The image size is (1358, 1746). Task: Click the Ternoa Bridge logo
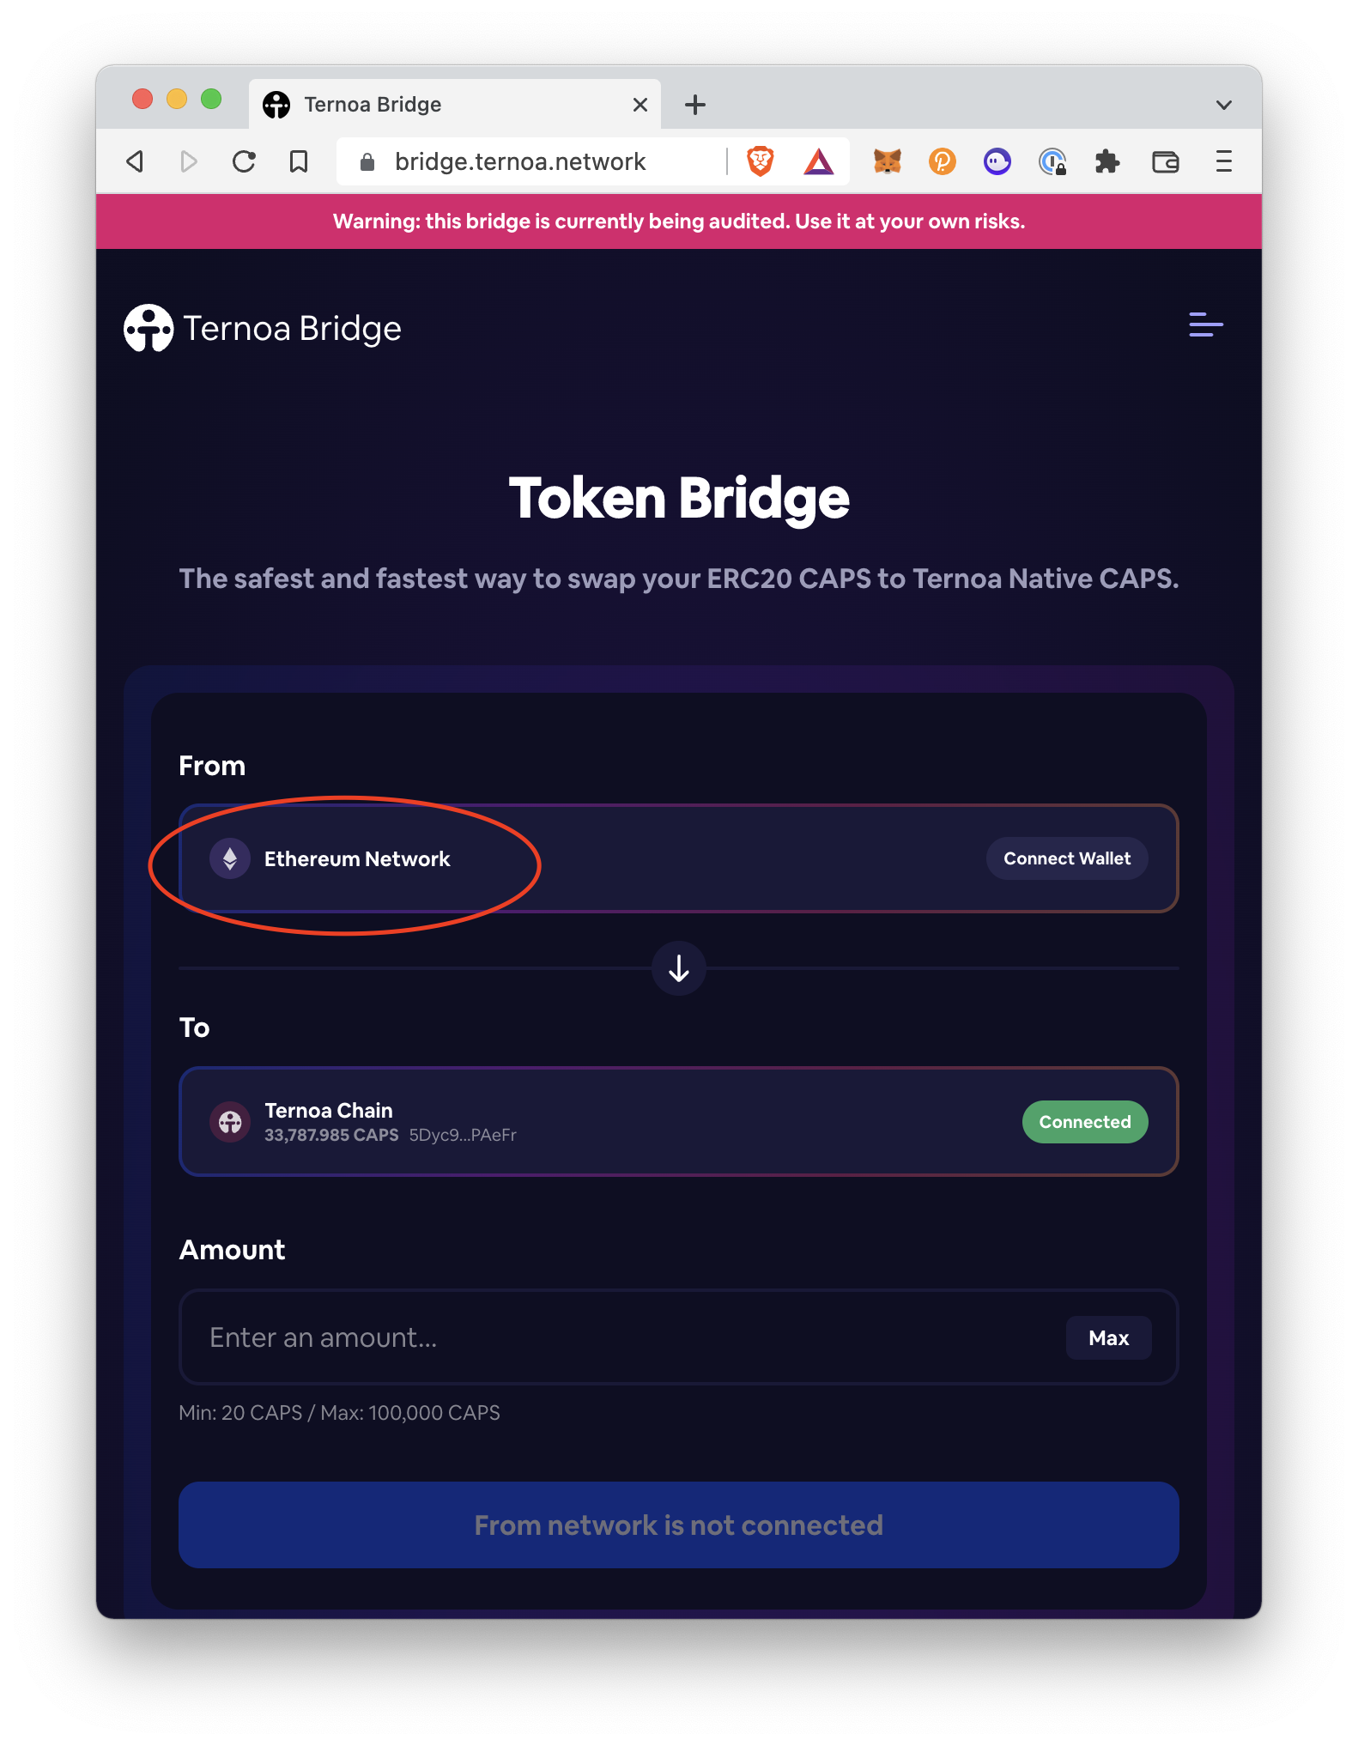coord(263,328)
